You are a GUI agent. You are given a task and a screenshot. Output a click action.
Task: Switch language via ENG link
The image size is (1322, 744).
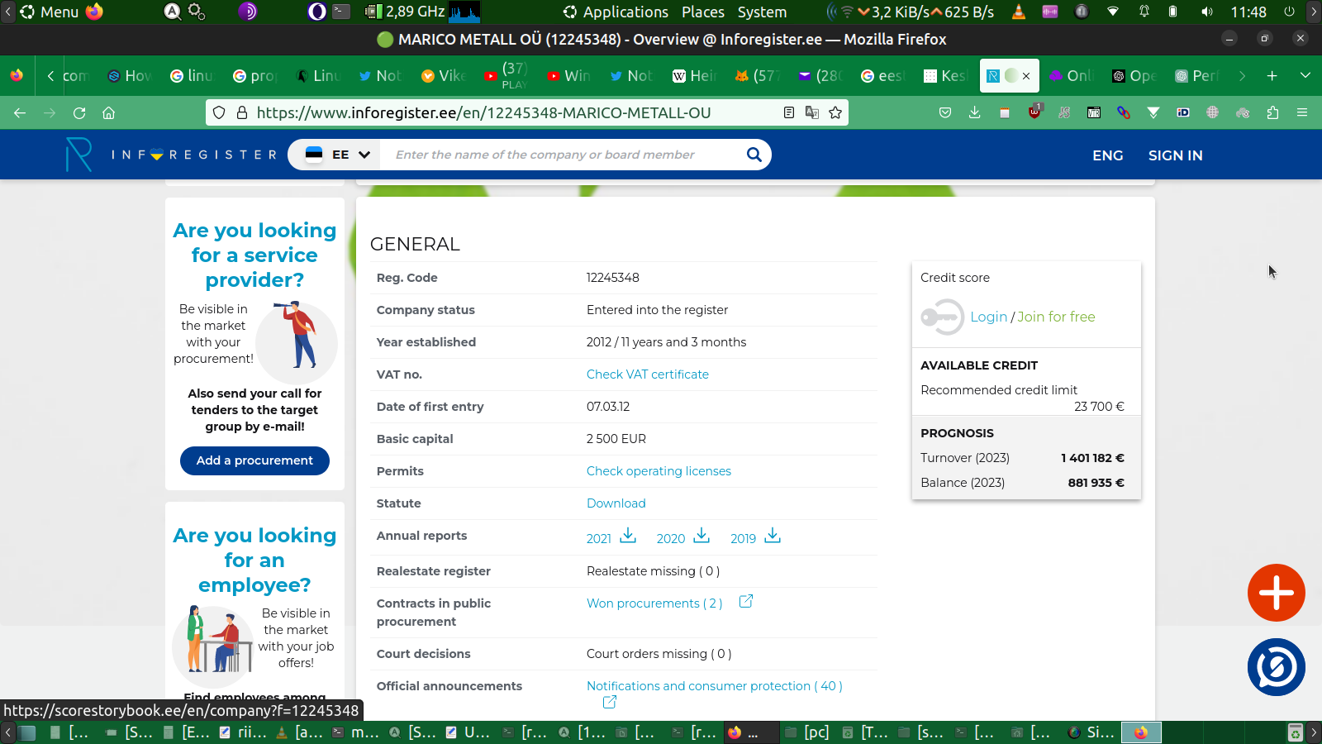[x=1107, y=155]
